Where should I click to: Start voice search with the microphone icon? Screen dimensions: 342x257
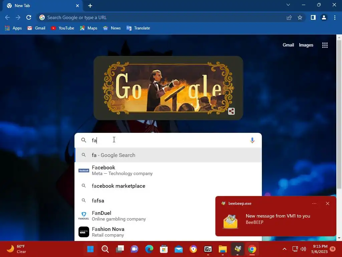click(x=252, y=140)
